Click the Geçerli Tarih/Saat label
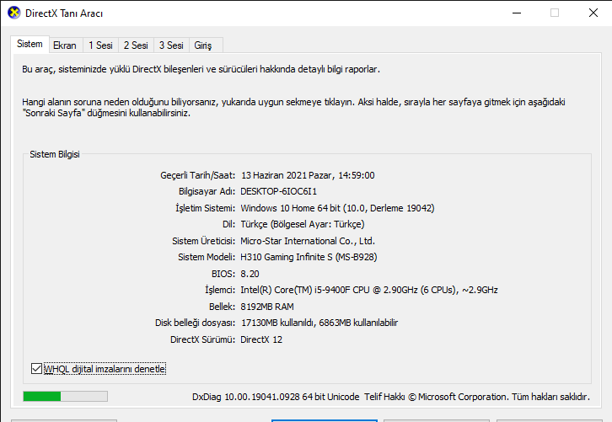This screenshot has width=612, height=422. (x=198, y=175)
